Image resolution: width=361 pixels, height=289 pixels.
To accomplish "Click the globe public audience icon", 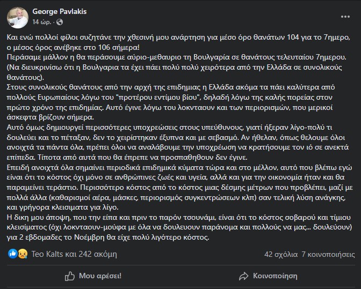I will 60,22.
